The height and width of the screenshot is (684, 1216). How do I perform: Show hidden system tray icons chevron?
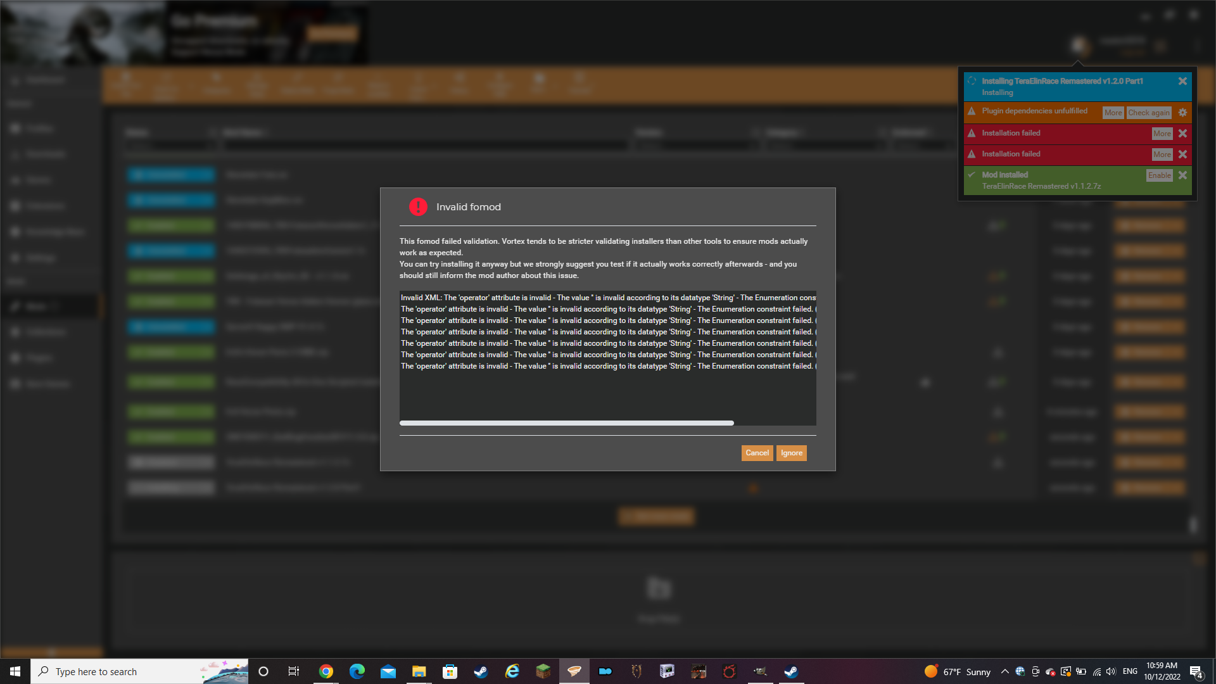[1005, 671]
